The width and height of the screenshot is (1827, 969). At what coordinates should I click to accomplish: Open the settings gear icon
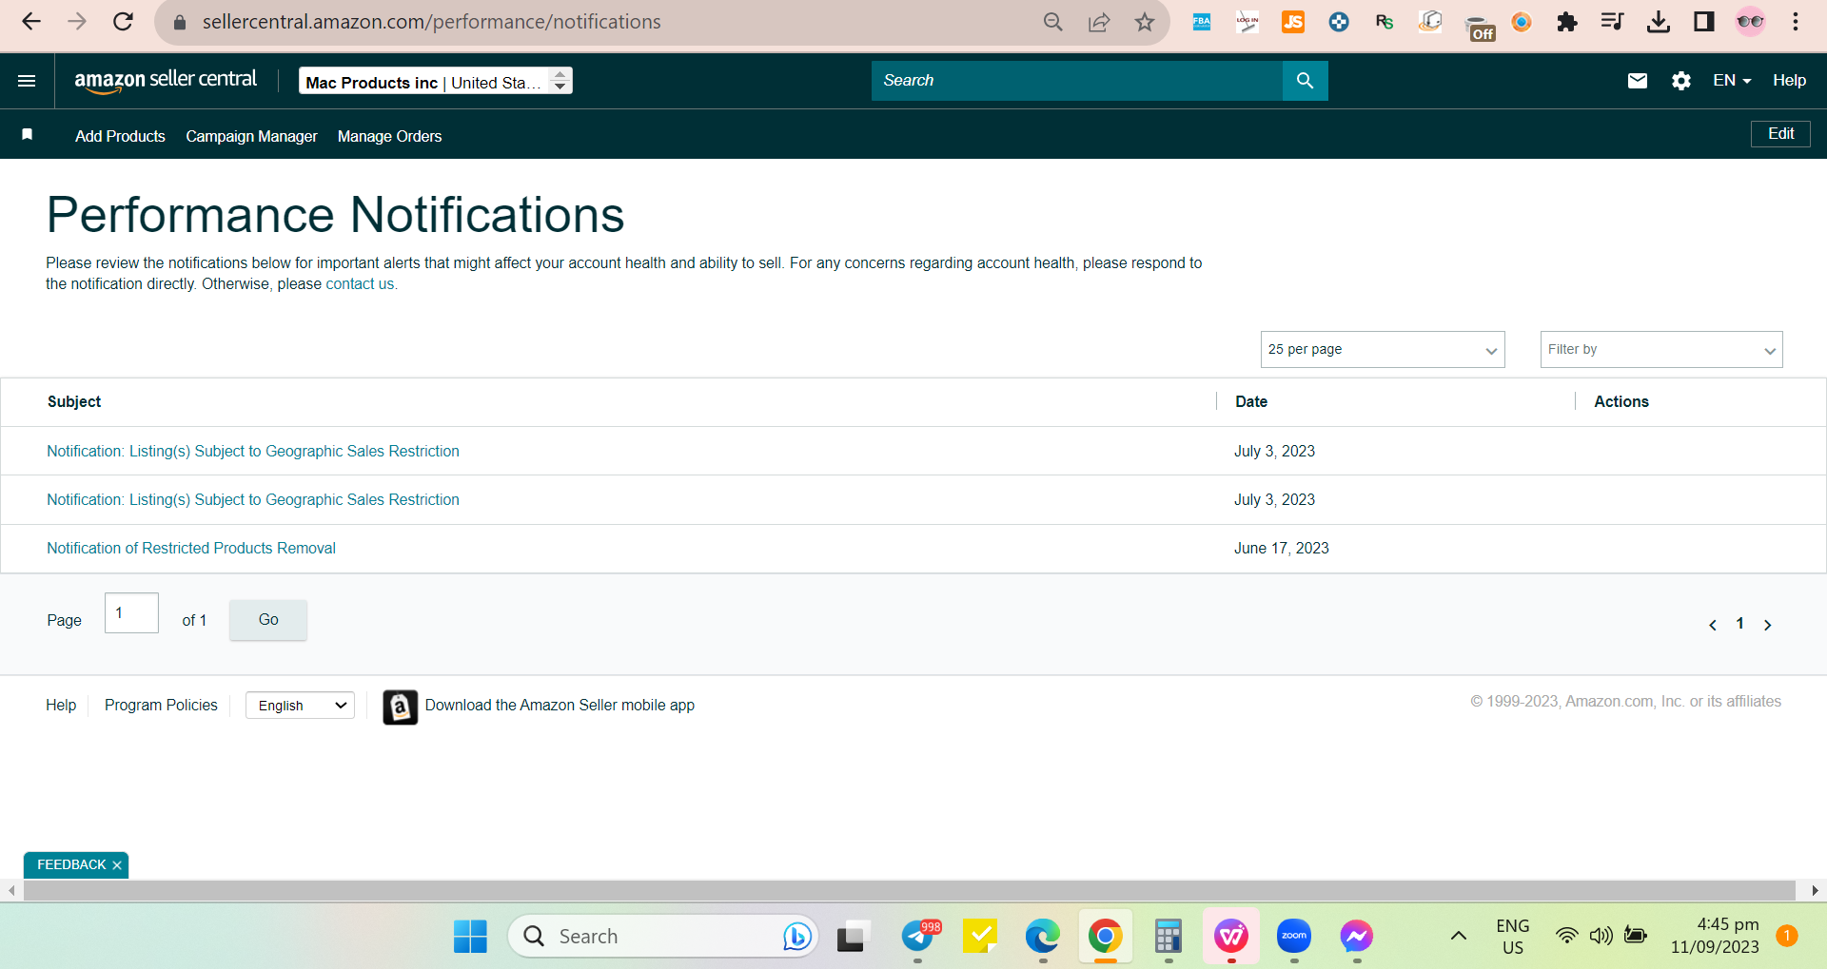point(1681,81)
